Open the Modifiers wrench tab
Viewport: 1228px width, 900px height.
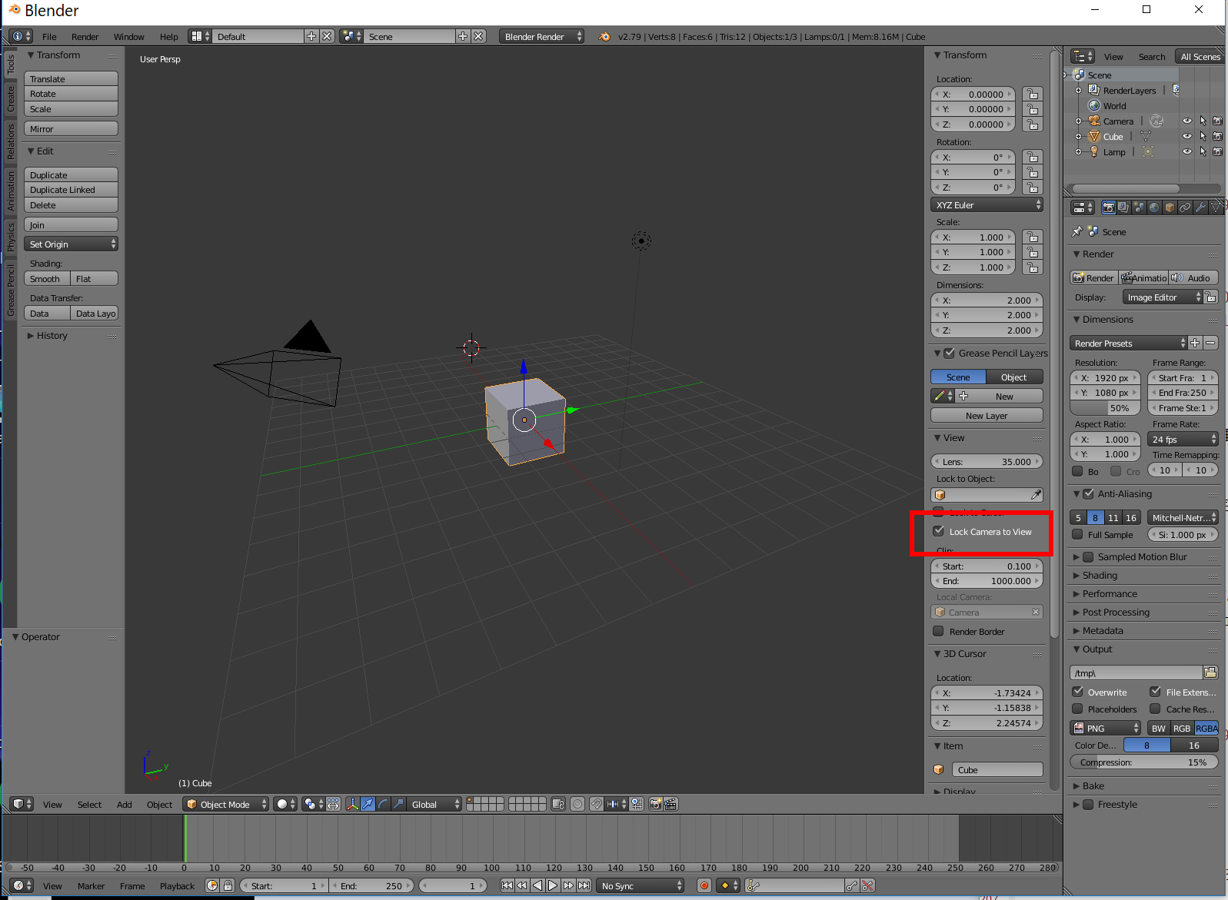[x=1200, y=208]
